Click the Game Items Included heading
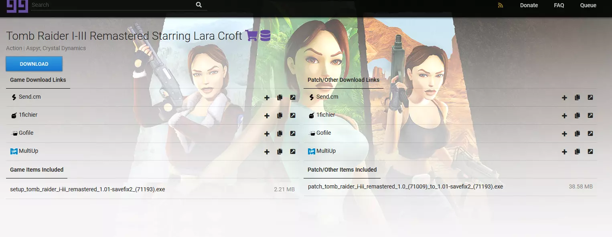Image resolution: width=612 pixels, height=237 pixels. click(x=37, y=170)
